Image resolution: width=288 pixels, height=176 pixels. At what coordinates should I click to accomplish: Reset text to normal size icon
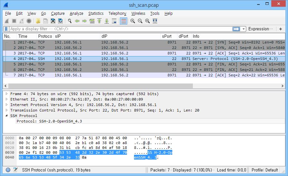pyautogui.click(x=148, y=21)
